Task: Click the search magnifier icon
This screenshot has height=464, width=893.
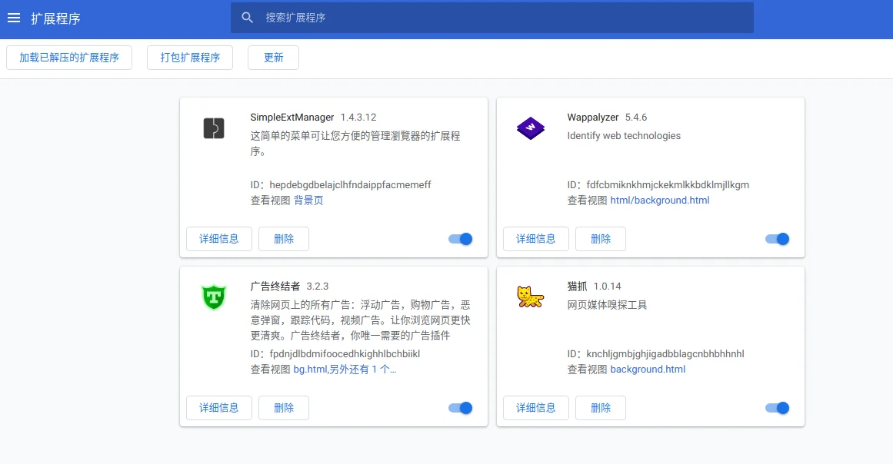Action: 247,18
